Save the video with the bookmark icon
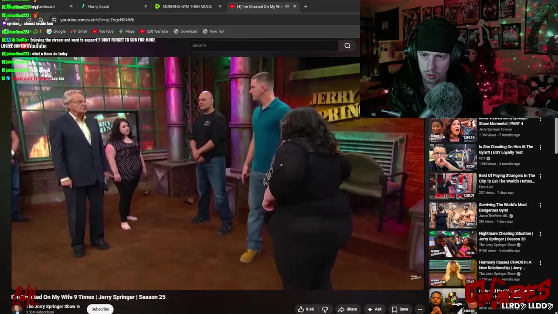The width and height of the screenshot is (558, 314). (400, 309)
